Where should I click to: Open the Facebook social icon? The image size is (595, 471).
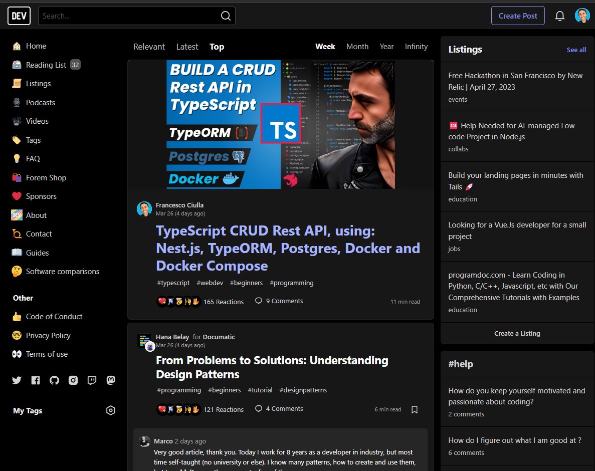point(35,380)
